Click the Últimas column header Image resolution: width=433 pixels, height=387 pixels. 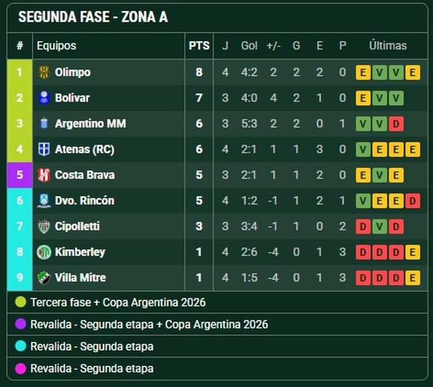pyautogui.click(x=387, y=46)
